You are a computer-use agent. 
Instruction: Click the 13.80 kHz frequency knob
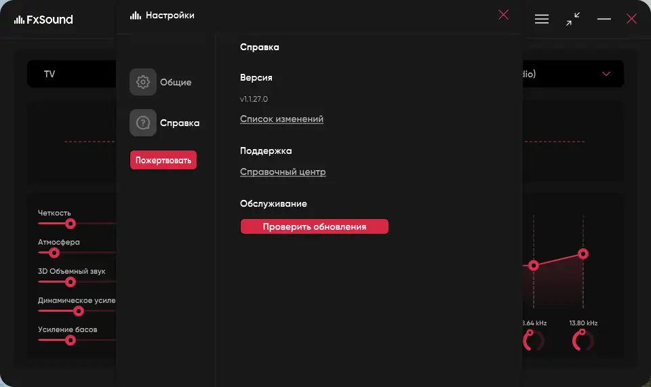coord(583,340)
